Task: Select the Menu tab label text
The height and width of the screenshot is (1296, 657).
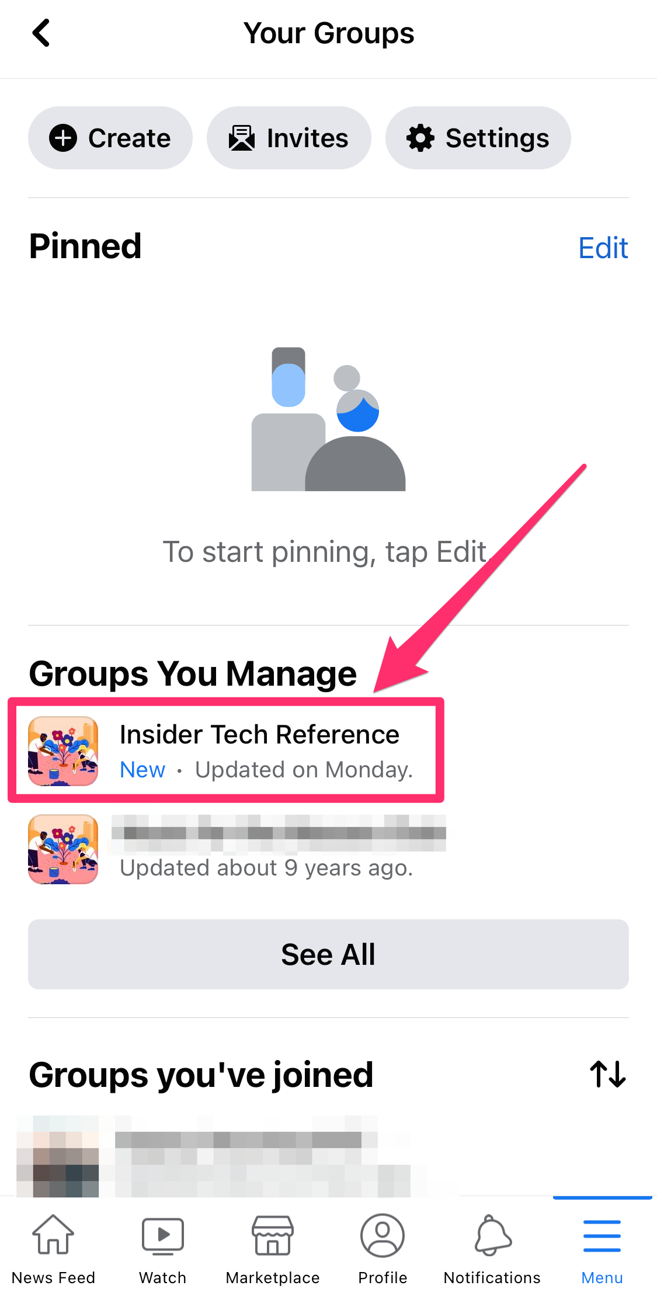Action: (x=602, y=1277)
